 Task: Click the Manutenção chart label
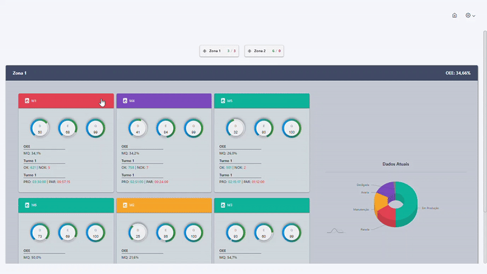coord(361,210)
